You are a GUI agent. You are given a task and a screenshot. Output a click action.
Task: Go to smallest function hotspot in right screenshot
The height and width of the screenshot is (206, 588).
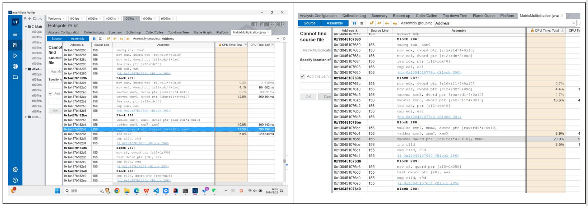(x=395, y=23)
